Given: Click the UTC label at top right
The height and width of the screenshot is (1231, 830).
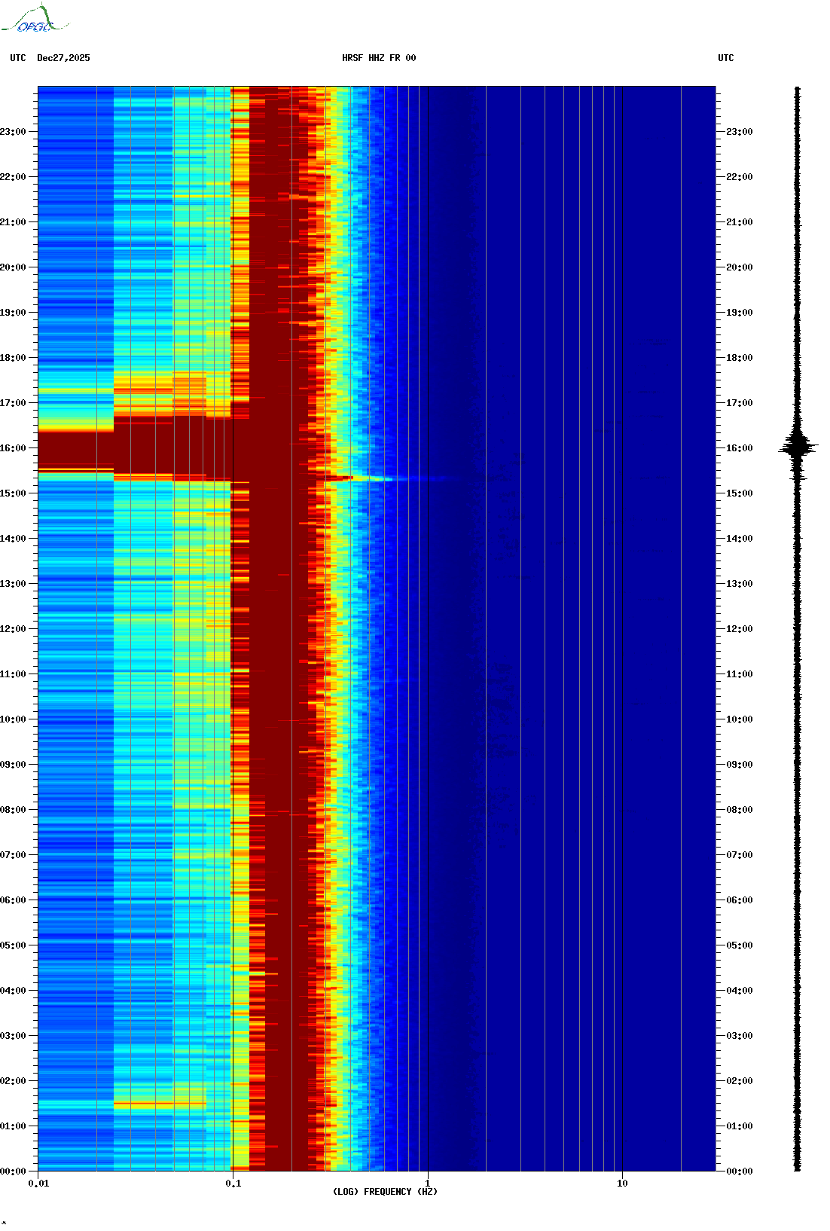Looking at the screenshot, I should pyautogui.click(x=725, y=58).
